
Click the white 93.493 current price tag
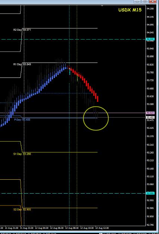[x=150, y=118]
